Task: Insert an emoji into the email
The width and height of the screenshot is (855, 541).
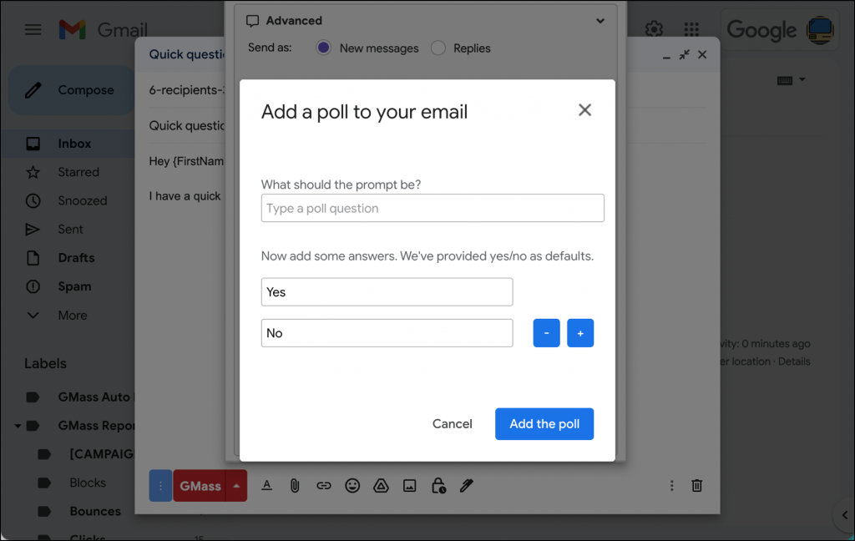Action: [x=352, y=485]
